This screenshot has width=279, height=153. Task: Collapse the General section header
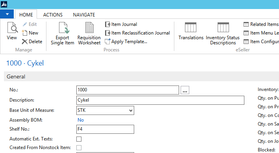pos(141,76)
